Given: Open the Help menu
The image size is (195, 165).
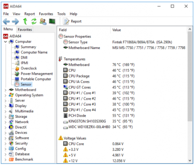Looking at the screenshot, I should (73, 14).
